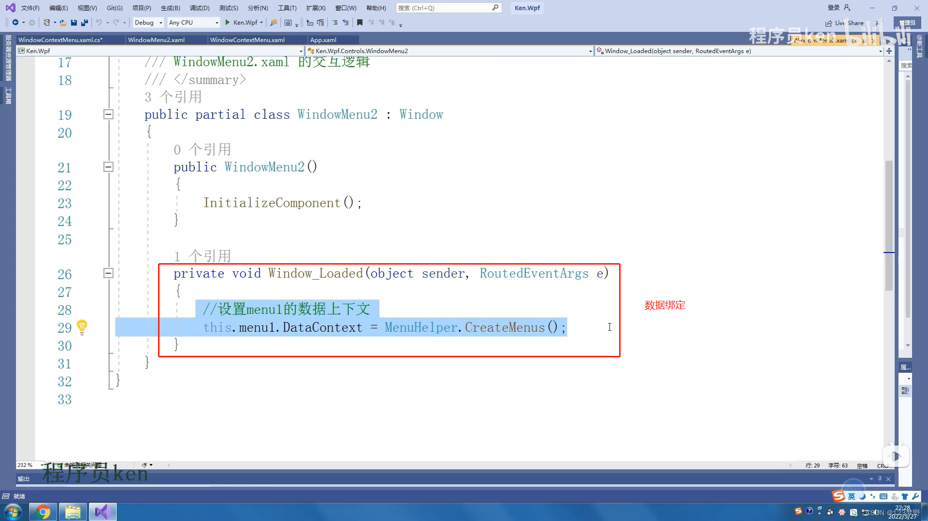
Task: Open the 编辑(E) menu
Action: tap(58, 8)
